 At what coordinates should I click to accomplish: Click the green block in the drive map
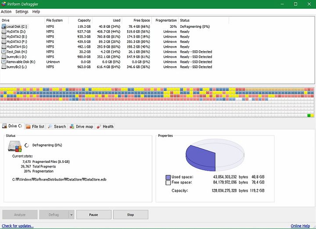[309, 115]
